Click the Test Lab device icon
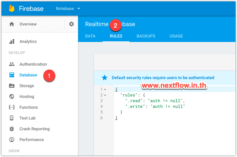This screenshot has height=157, width=237. pos(12,118)
